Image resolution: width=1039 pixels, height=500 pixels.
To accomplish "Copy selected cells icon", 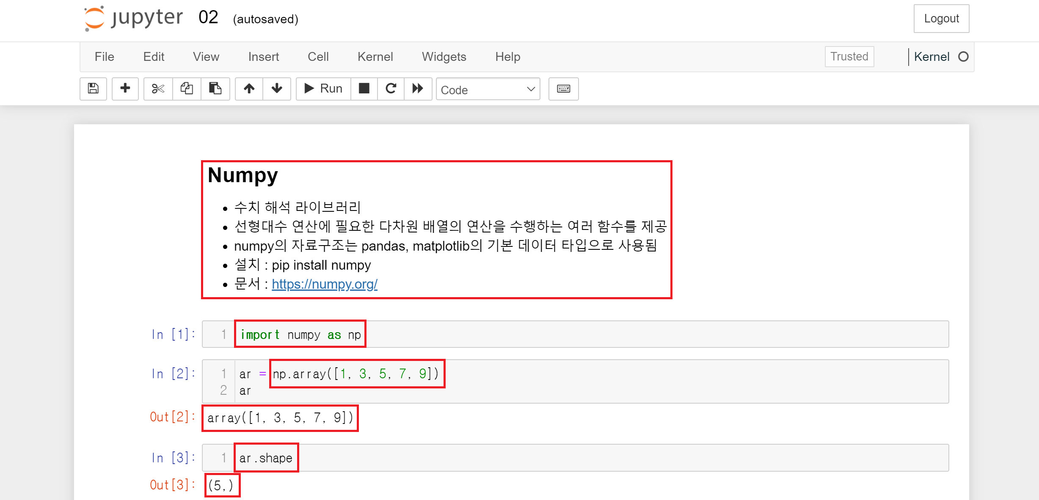I will (187, 89).
